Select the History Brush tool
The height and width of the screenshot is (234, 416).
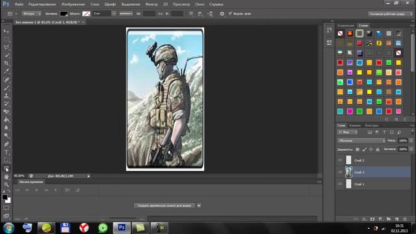[6, 104]
